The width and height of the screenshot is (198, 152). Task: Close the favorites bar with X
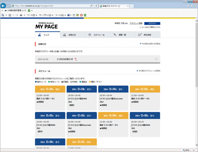click(2, 11)
